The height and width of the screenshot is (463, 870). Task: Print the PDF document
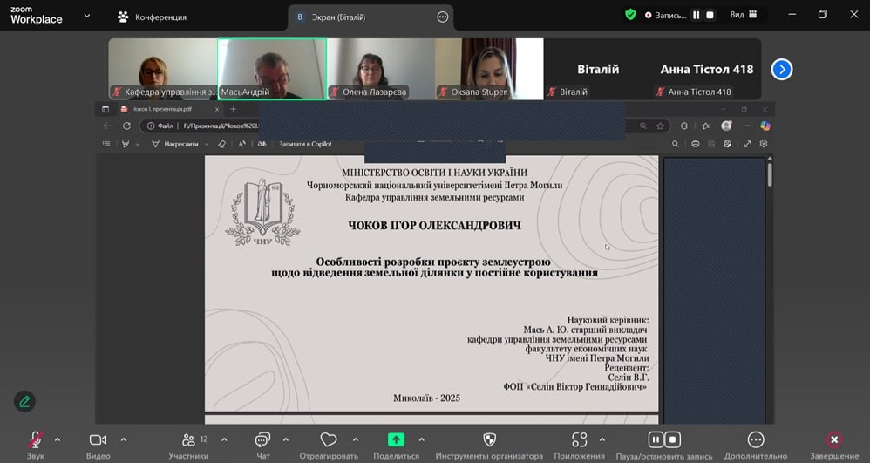click(x=696, y=144)
